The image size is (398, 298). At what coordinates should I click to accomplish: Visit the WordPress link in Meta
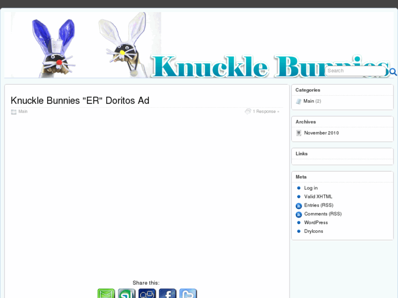[316, 223]
